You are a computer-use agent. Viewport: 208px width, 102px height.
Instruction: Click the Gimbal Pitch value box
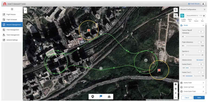coord(201,64)
